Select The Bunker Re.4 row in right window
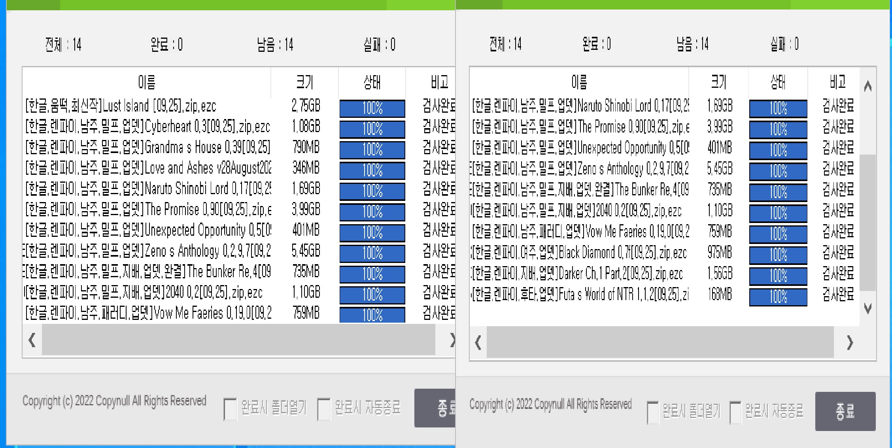The image size is (892, 448). click(x=665, y=190)
